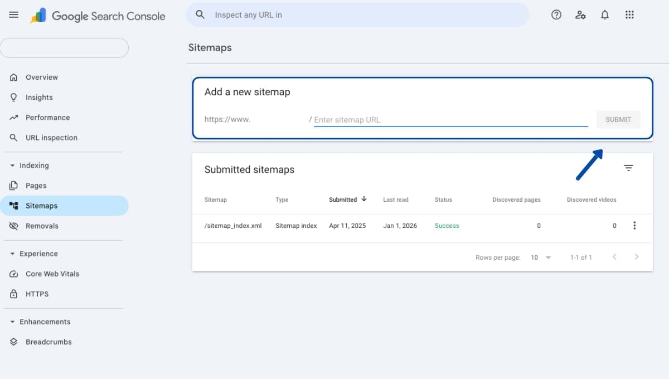This screenshot has height=379, width=669.
Task: Go to previous page of sitemaps
Action: [x=614, y=257]
